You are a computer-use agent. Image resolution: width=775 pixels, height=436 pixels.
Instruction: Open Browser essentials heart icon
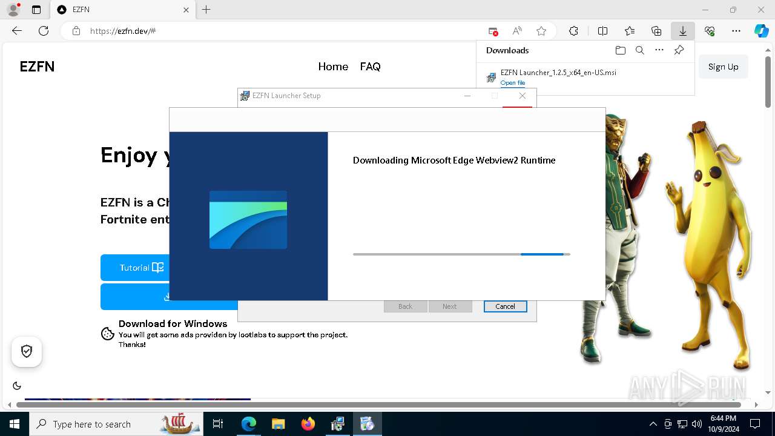[710, 31]
